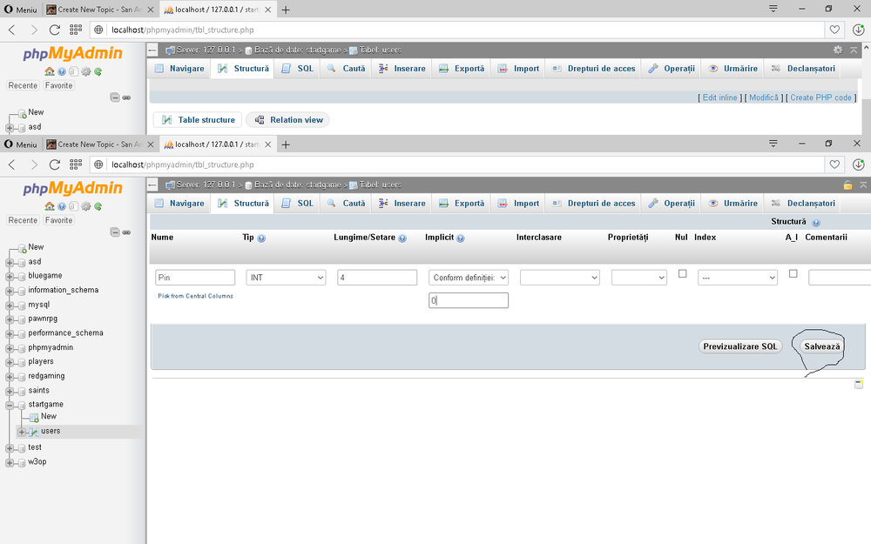Click the heart bookmark icon in upper window
This screenshot has width=871, height=544.
(834, 30)
